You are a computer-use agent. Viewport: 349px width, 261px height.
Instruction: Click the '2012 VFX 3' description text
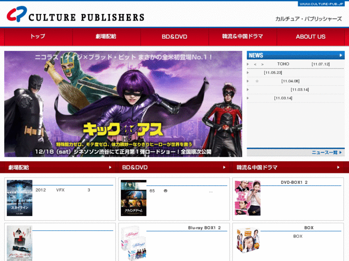(x=63, y=190)
